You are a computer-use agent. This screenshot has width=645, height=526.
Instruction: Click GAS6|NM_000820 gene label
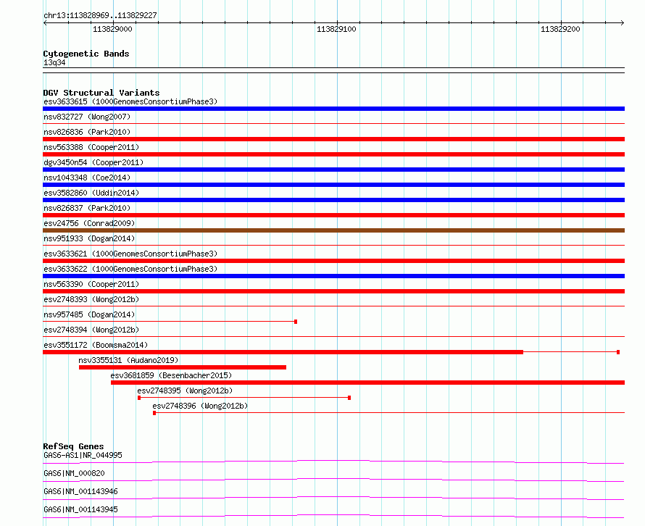[x=74, y=473]
